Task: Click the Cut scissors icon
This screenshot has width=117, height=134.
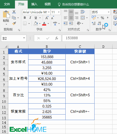Action: coord(14,12)
